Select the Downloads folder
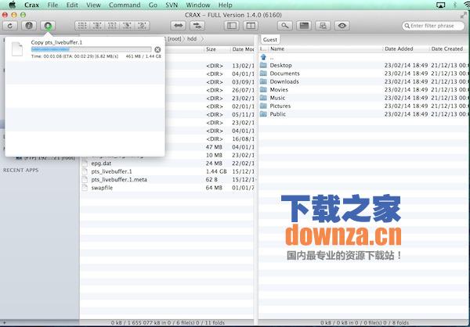Viewport: 470px width, 327px height. coord(284,81)
